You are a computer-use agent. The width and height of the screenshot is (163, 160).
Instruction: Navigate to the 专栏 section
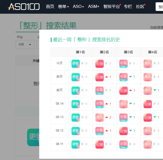(128, 7)
